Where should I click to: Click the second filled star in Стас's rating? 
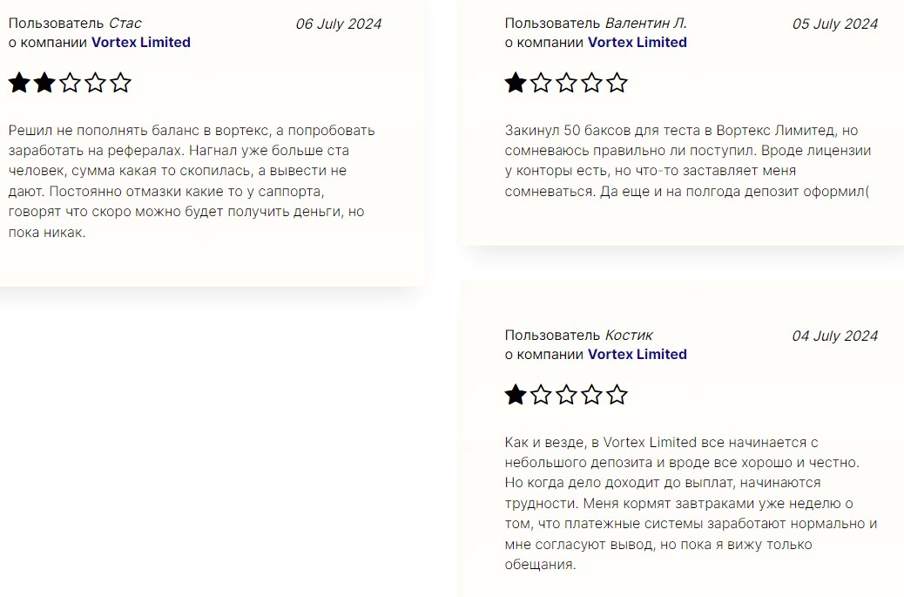pyautogui.click(x=44, y=84)
